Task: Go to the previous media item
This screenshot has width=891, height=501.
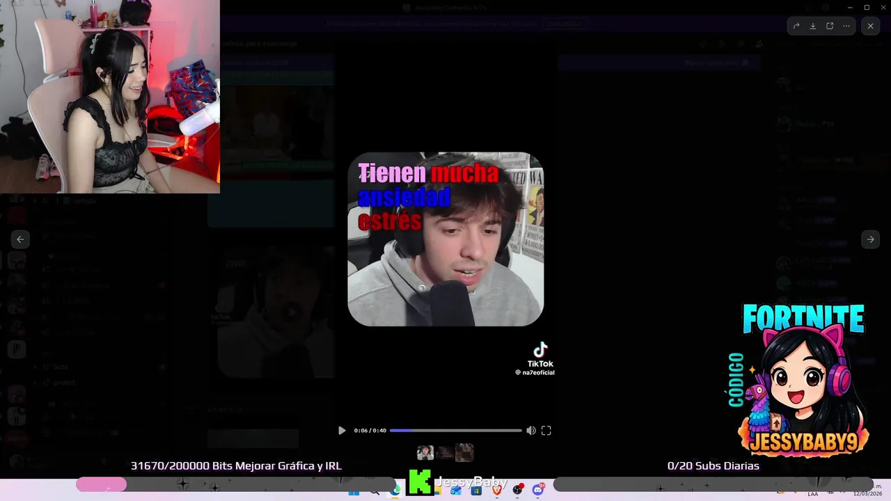Action: tap(20, 239)
